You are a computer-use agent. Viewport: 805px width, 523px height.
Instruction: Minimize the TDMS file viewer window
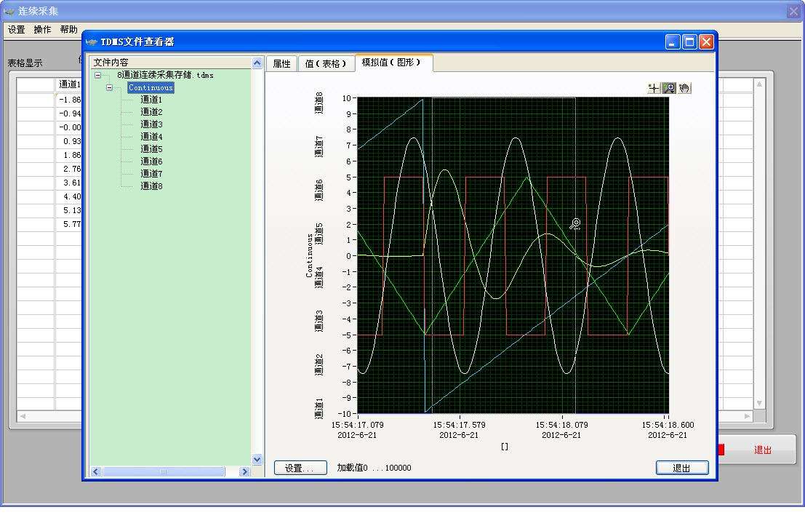point(673,42)
